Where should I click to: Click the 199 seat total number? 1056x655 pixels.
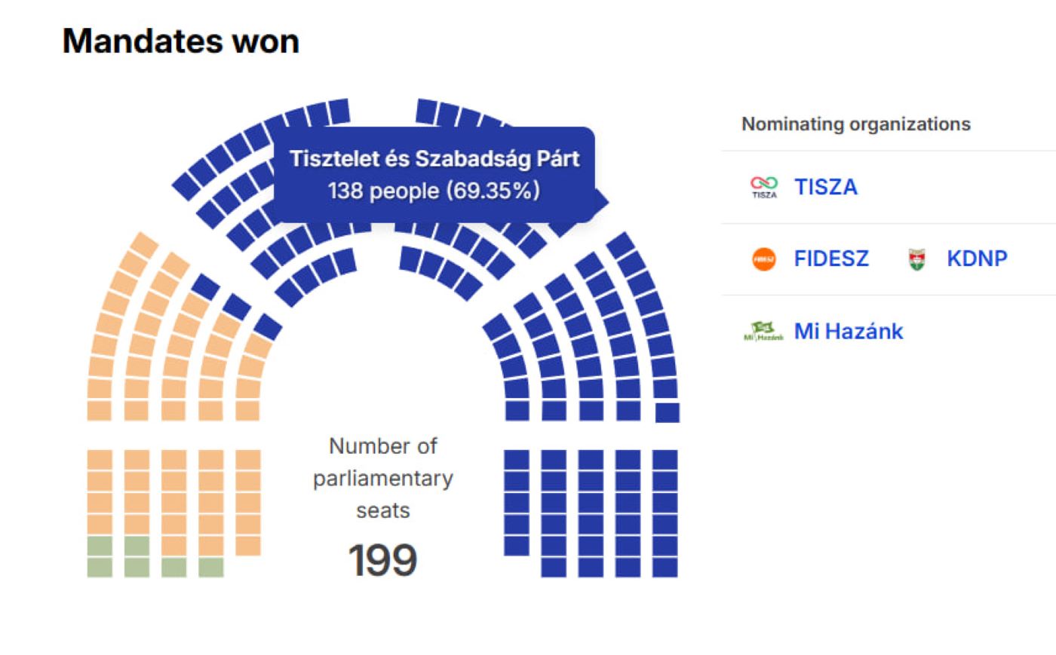[x=382, y=560]
